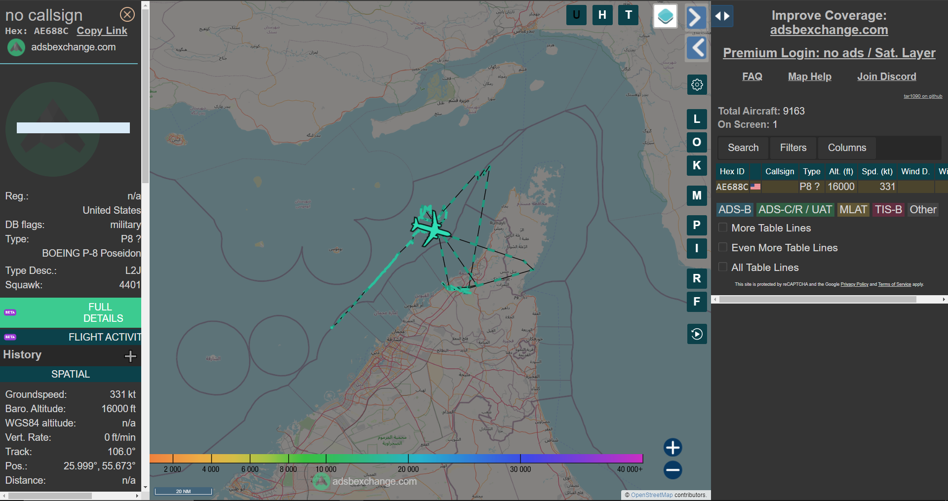Toggle the Other source filter
The height and width of the screenshot is (501, 948).
point(923,209)
